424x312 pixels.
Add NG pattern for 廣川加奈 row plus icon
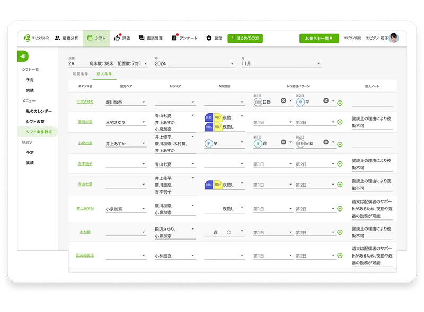[340, 122]
